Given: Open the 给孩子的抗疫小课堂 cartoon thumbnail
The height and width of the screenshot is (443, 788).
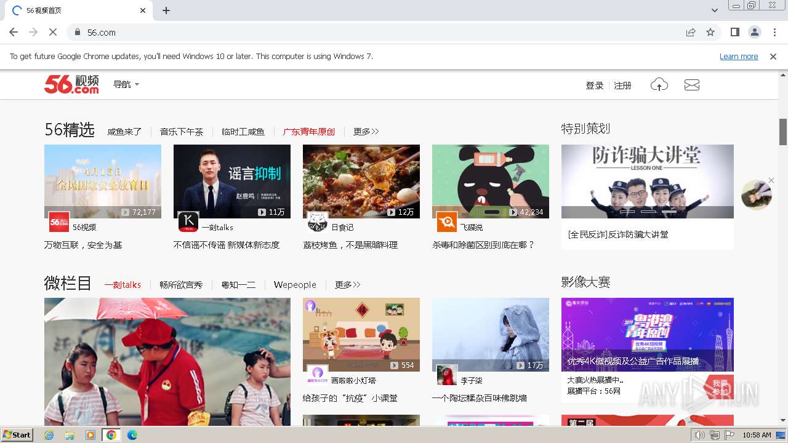Looking at the screenshot, I should tap(361, 335).
